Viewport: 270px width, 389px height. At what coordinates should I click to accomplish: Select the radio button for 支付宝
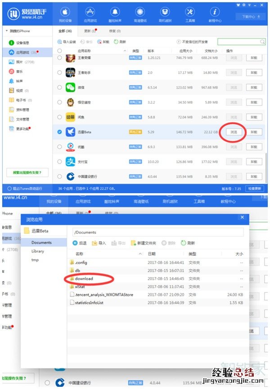[x=59, y=162]
